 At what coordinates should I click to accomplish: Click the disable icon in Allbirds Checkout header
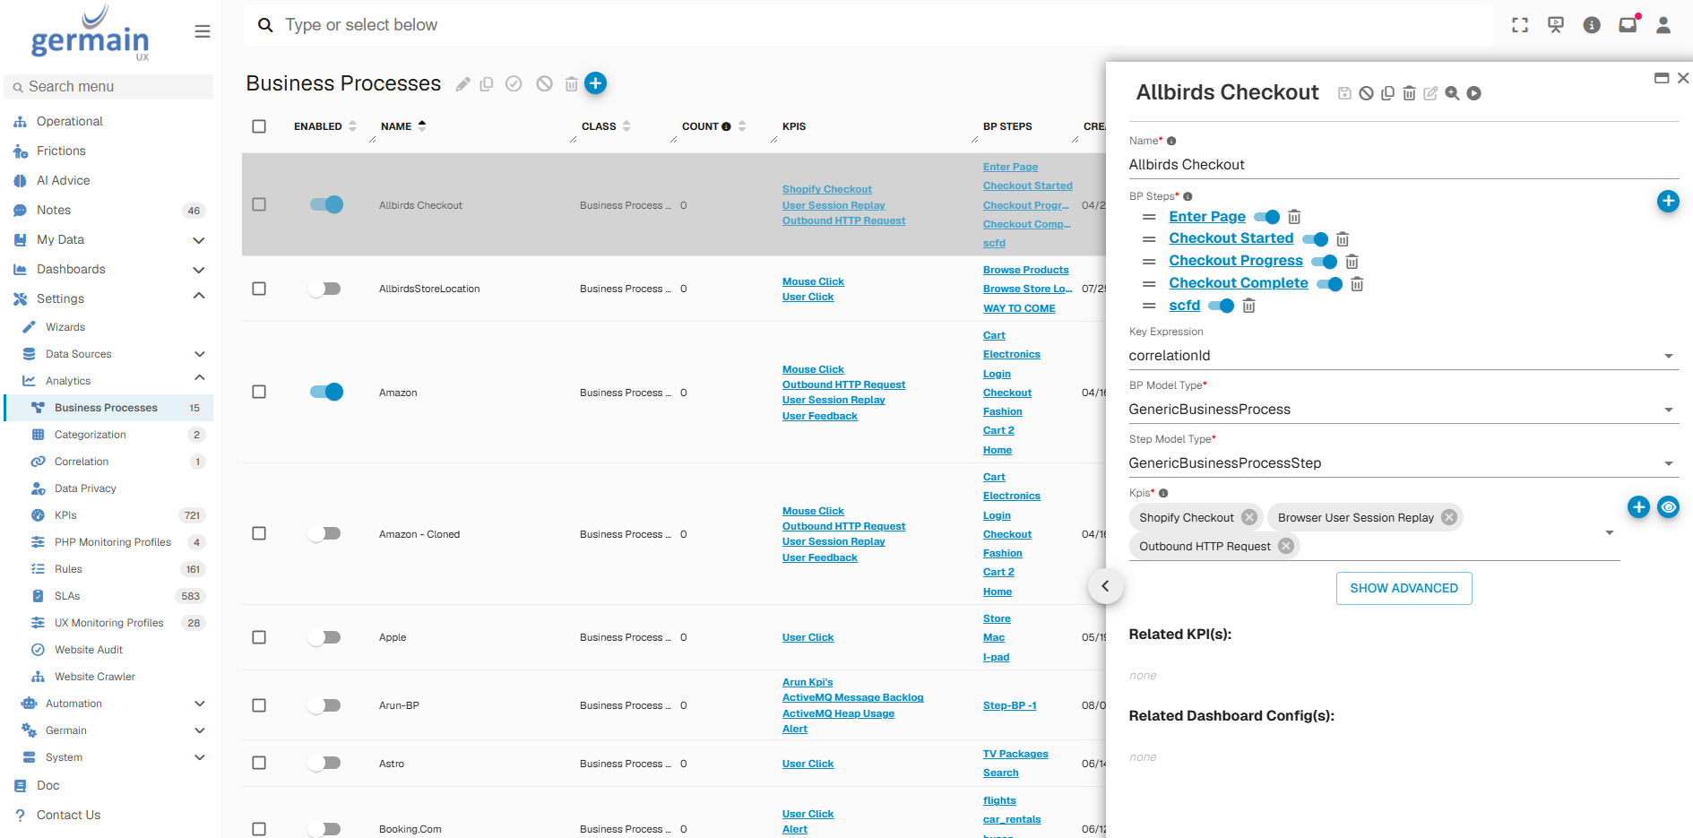click(x=1366, y=93)
